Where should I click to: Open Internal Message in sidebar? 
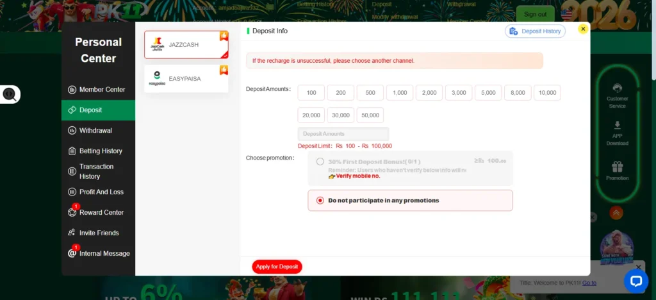(98, 254)
